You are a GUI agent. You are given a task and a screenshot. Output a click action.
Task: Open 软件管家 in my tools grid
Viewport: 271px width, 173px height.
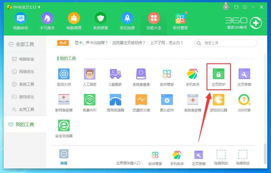(167, 77)
